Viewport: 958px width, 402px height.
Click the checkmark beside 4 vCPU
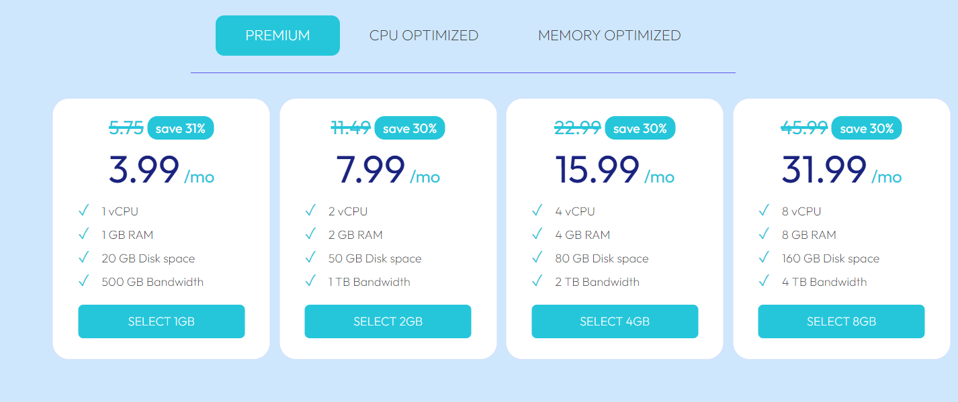537,211
